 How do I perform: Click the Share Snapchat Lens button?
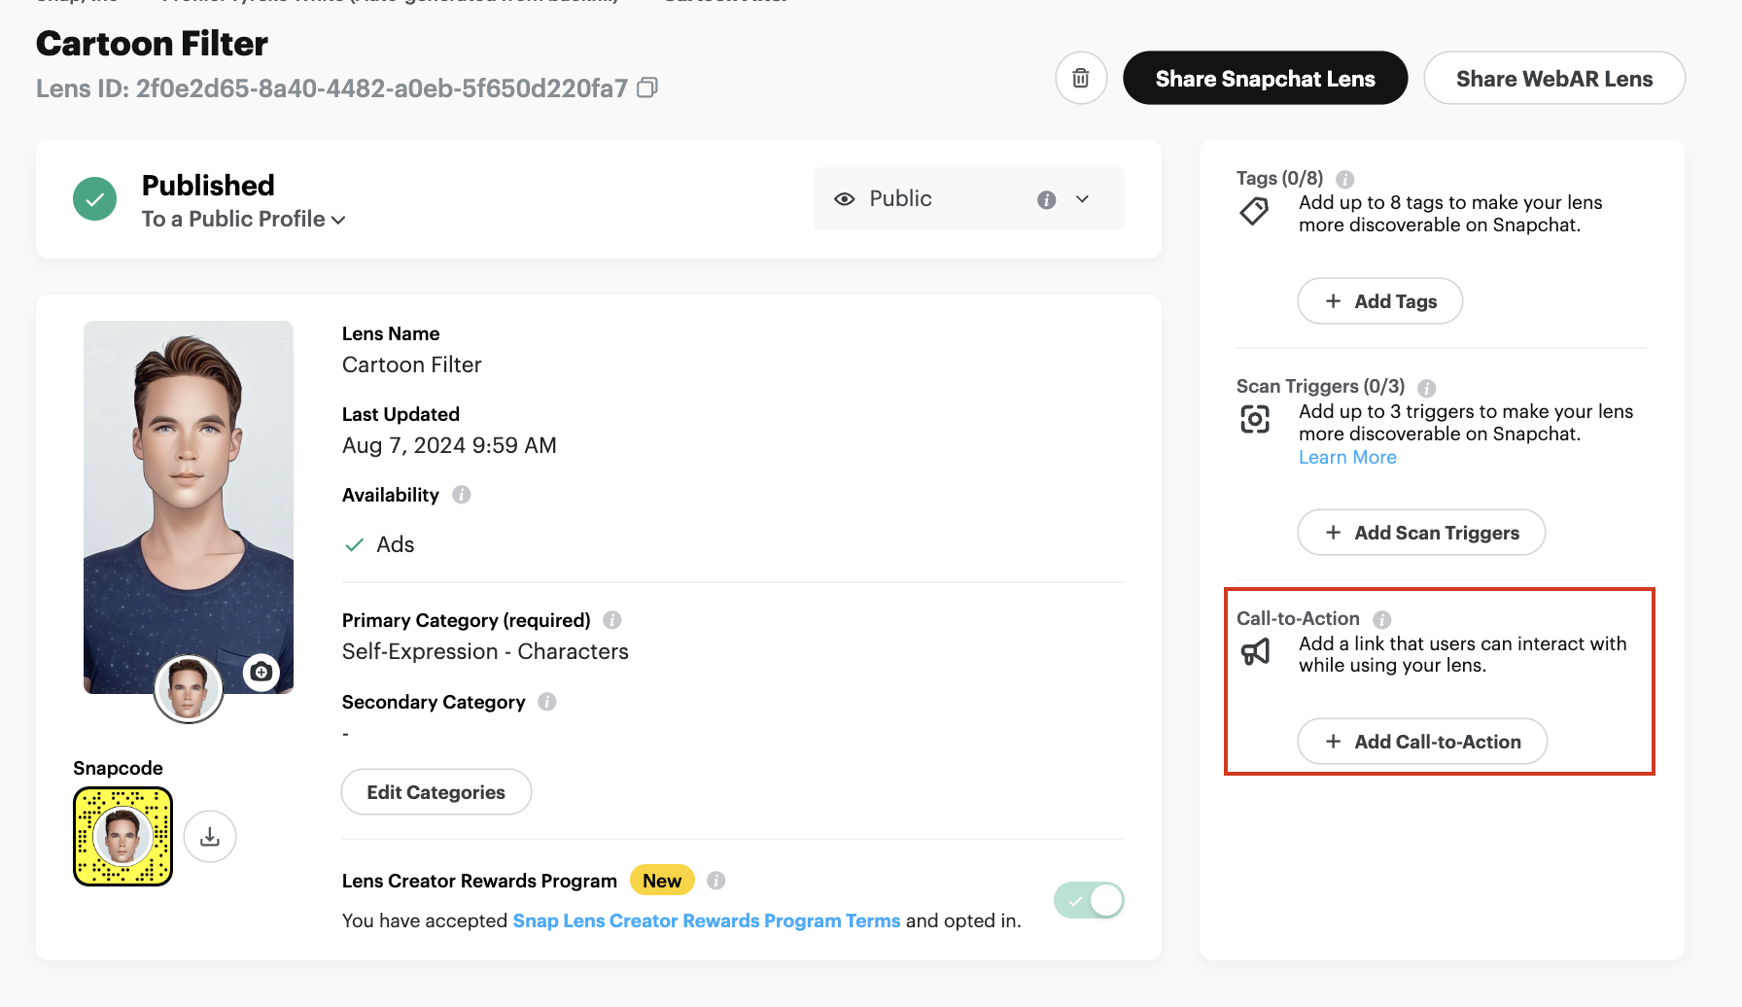click(x=1265, y=79)
